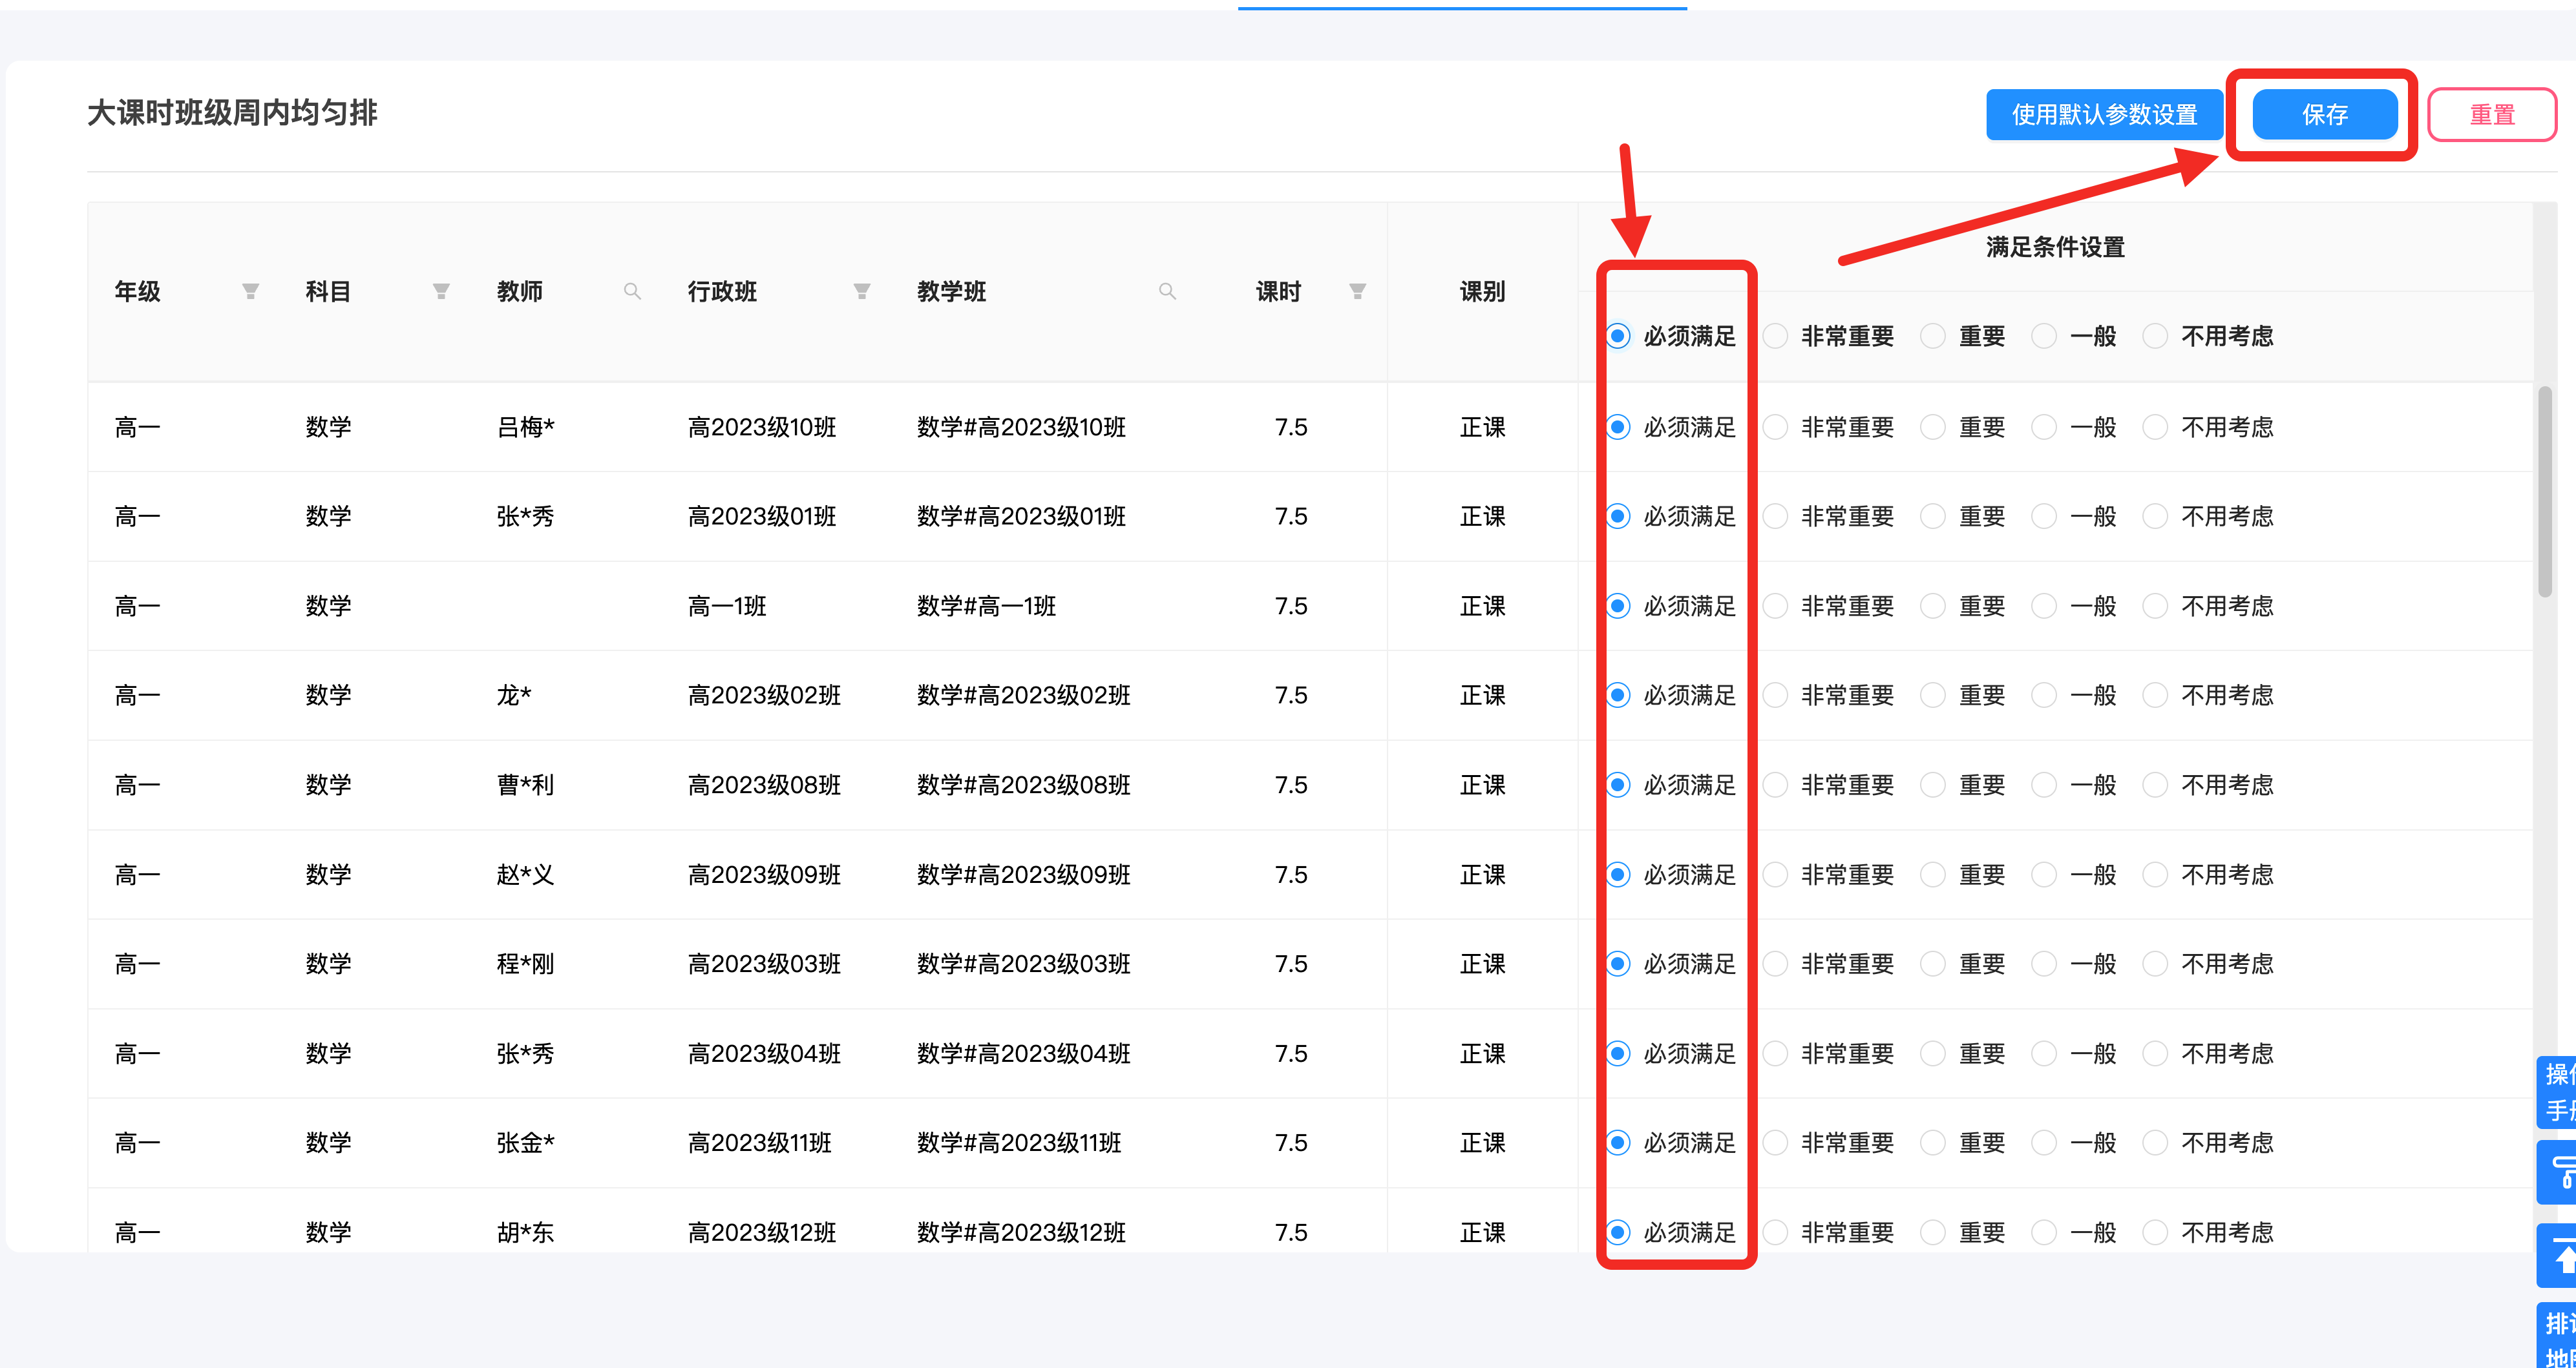
Task: Select header-row 非常重要 radio for all
Action: tap(1776, 336)
